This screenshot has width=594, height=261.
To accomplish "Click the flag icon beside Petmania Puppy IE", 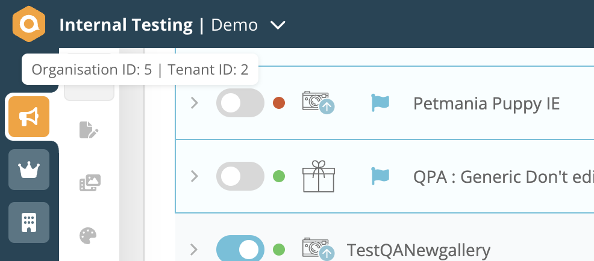I will point(380,103).
